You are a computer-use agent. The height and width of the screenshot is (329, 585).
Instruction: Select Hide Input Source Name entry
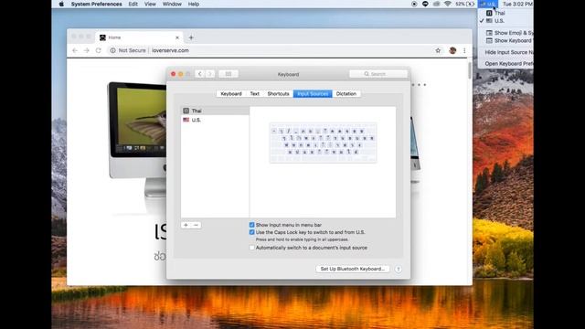coord(505,53)
